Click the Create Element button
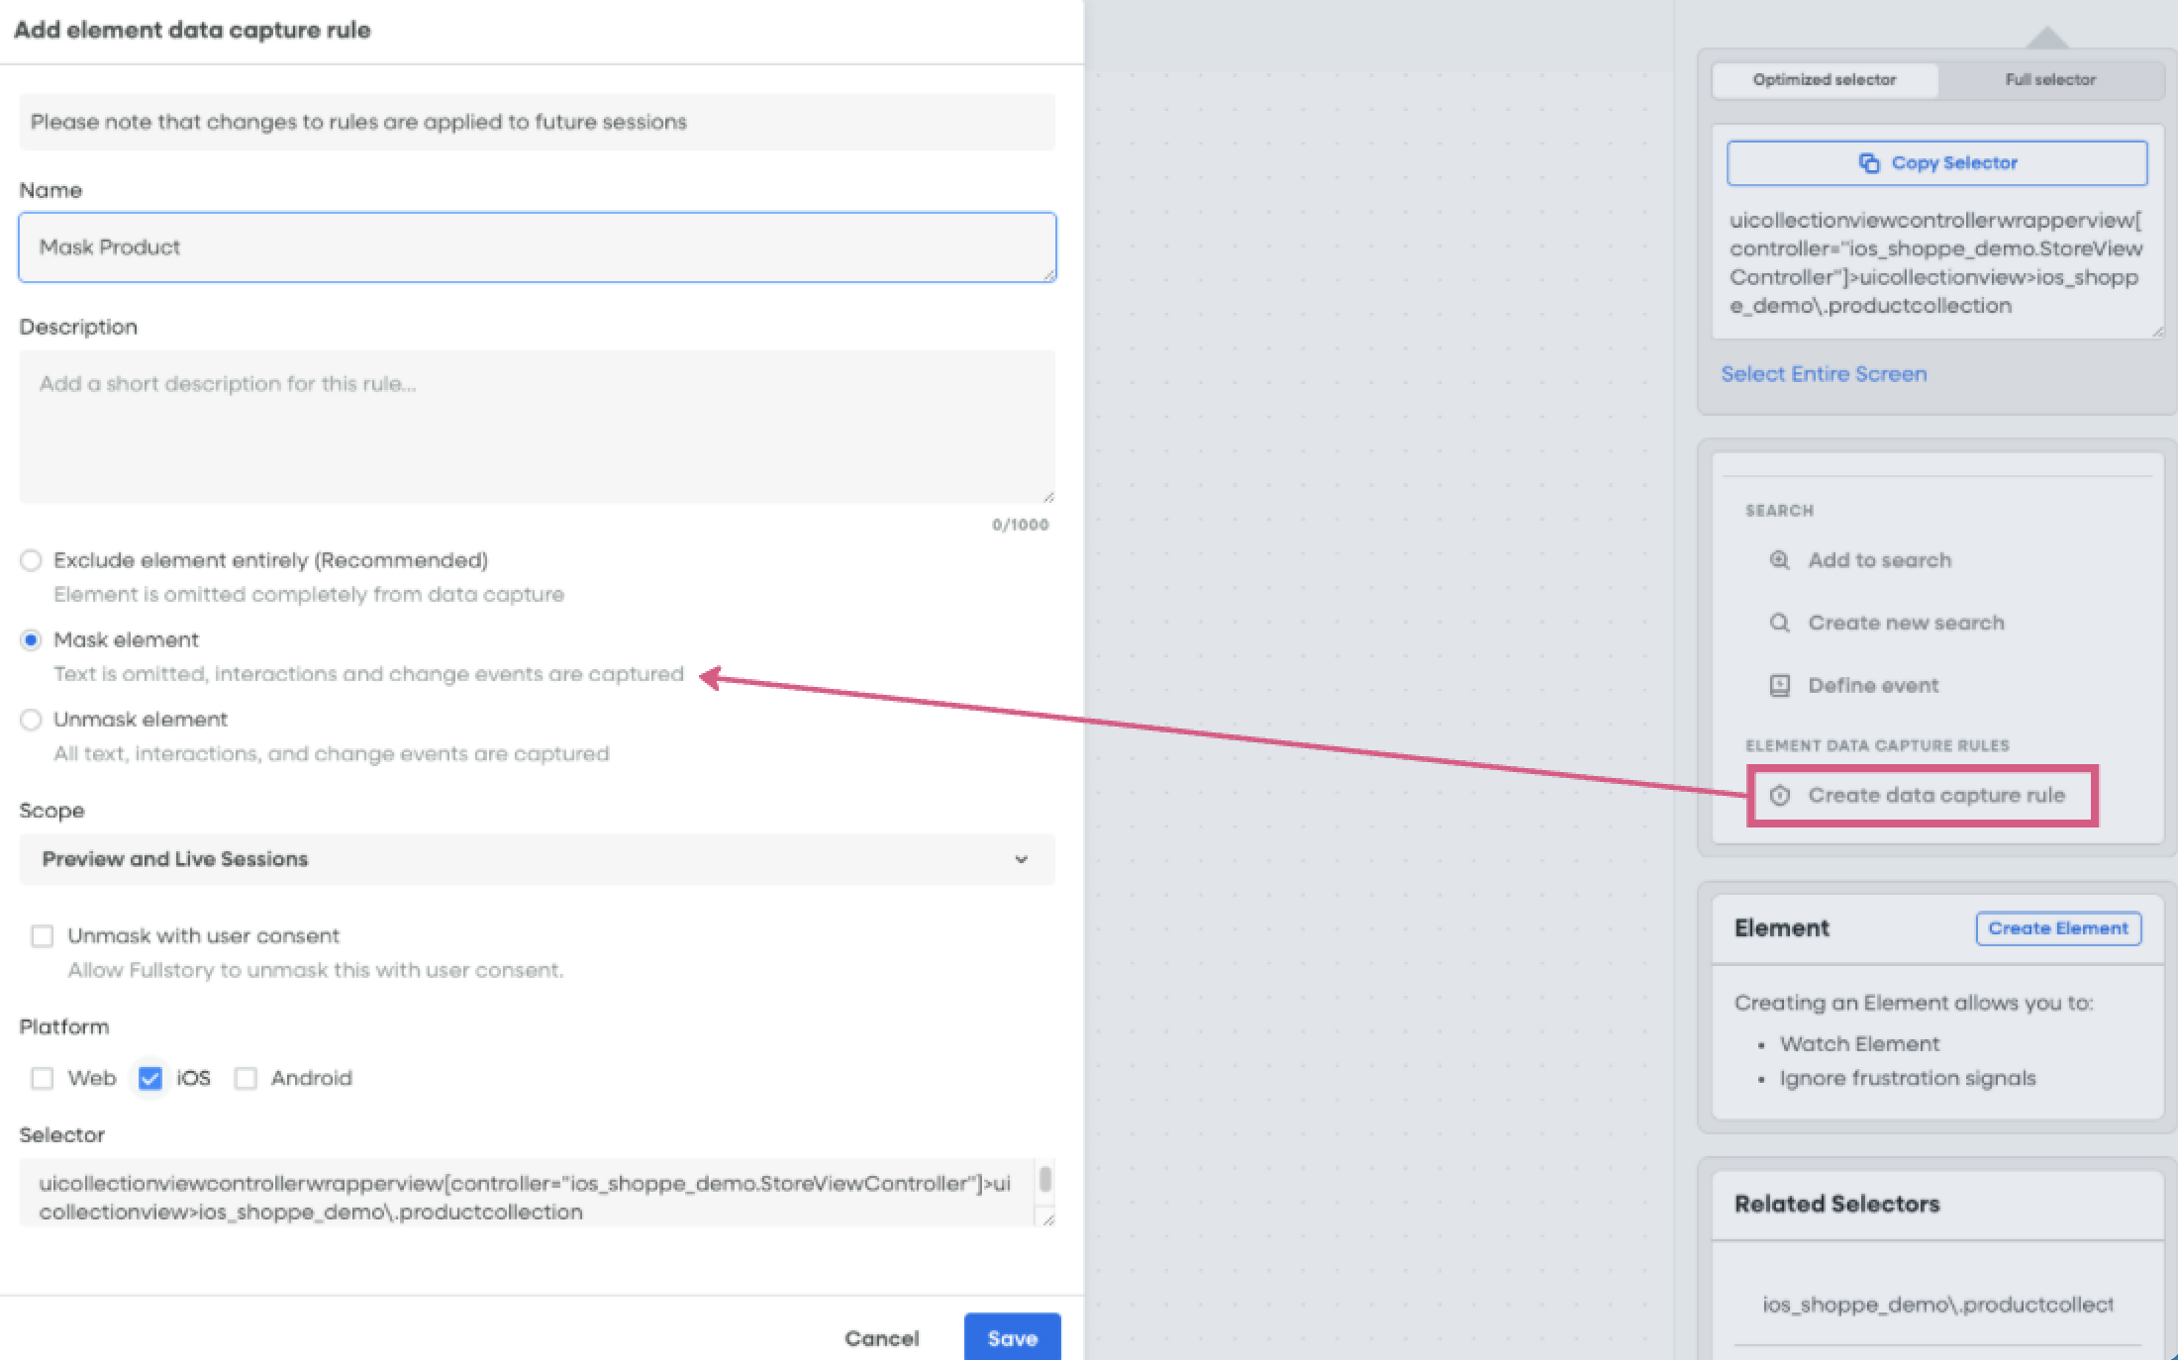 tap(2058, 928)
